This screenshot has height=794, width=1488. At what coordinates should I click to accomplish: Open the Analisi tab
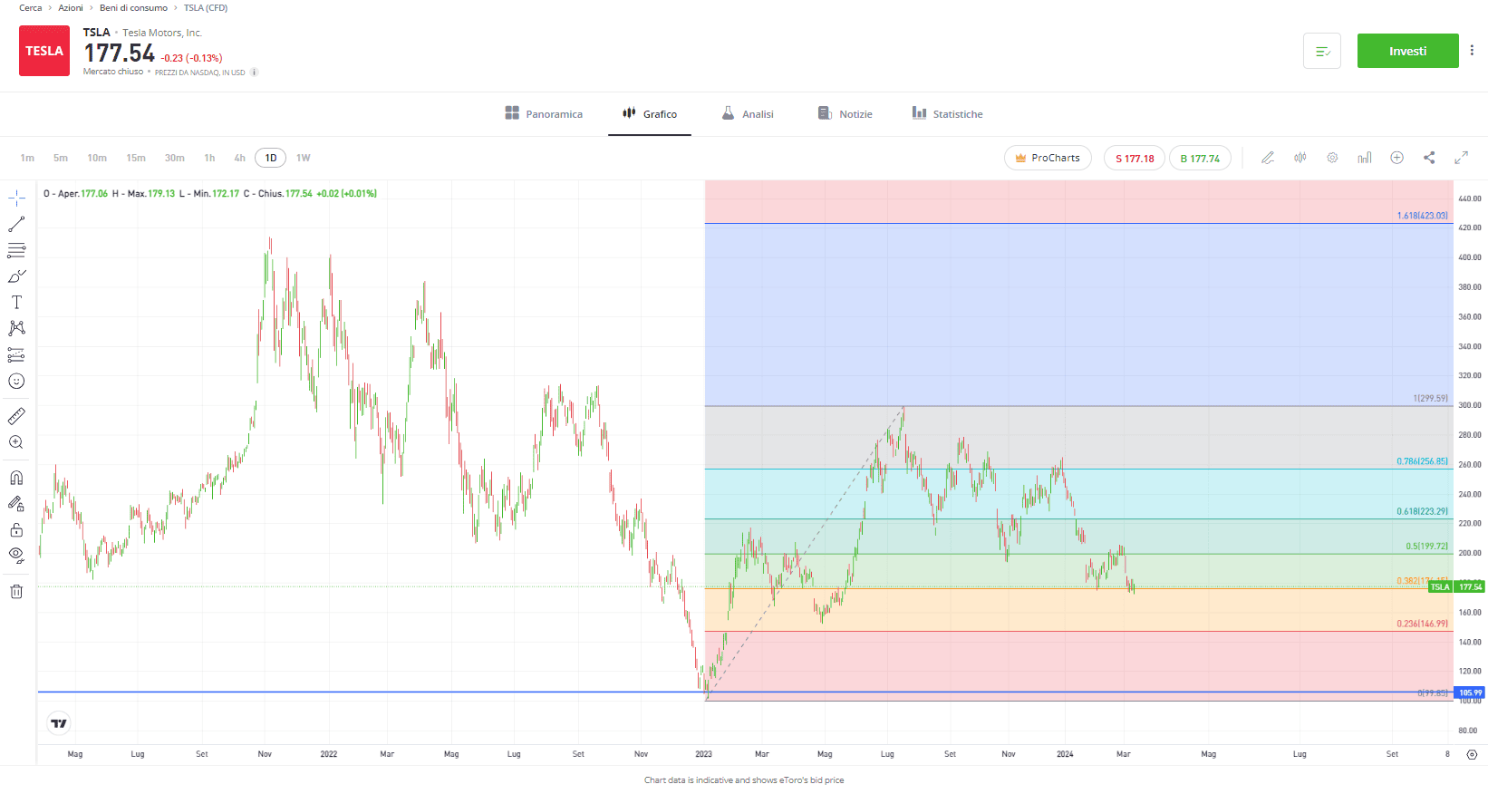[x=748, y=114]
